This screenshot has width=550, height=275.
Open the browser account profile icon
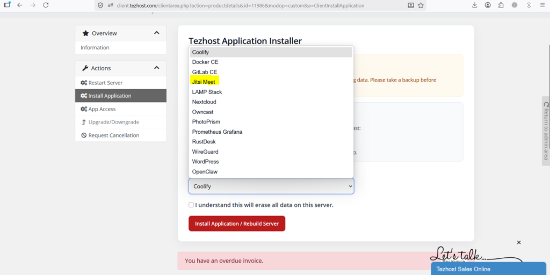488,5
